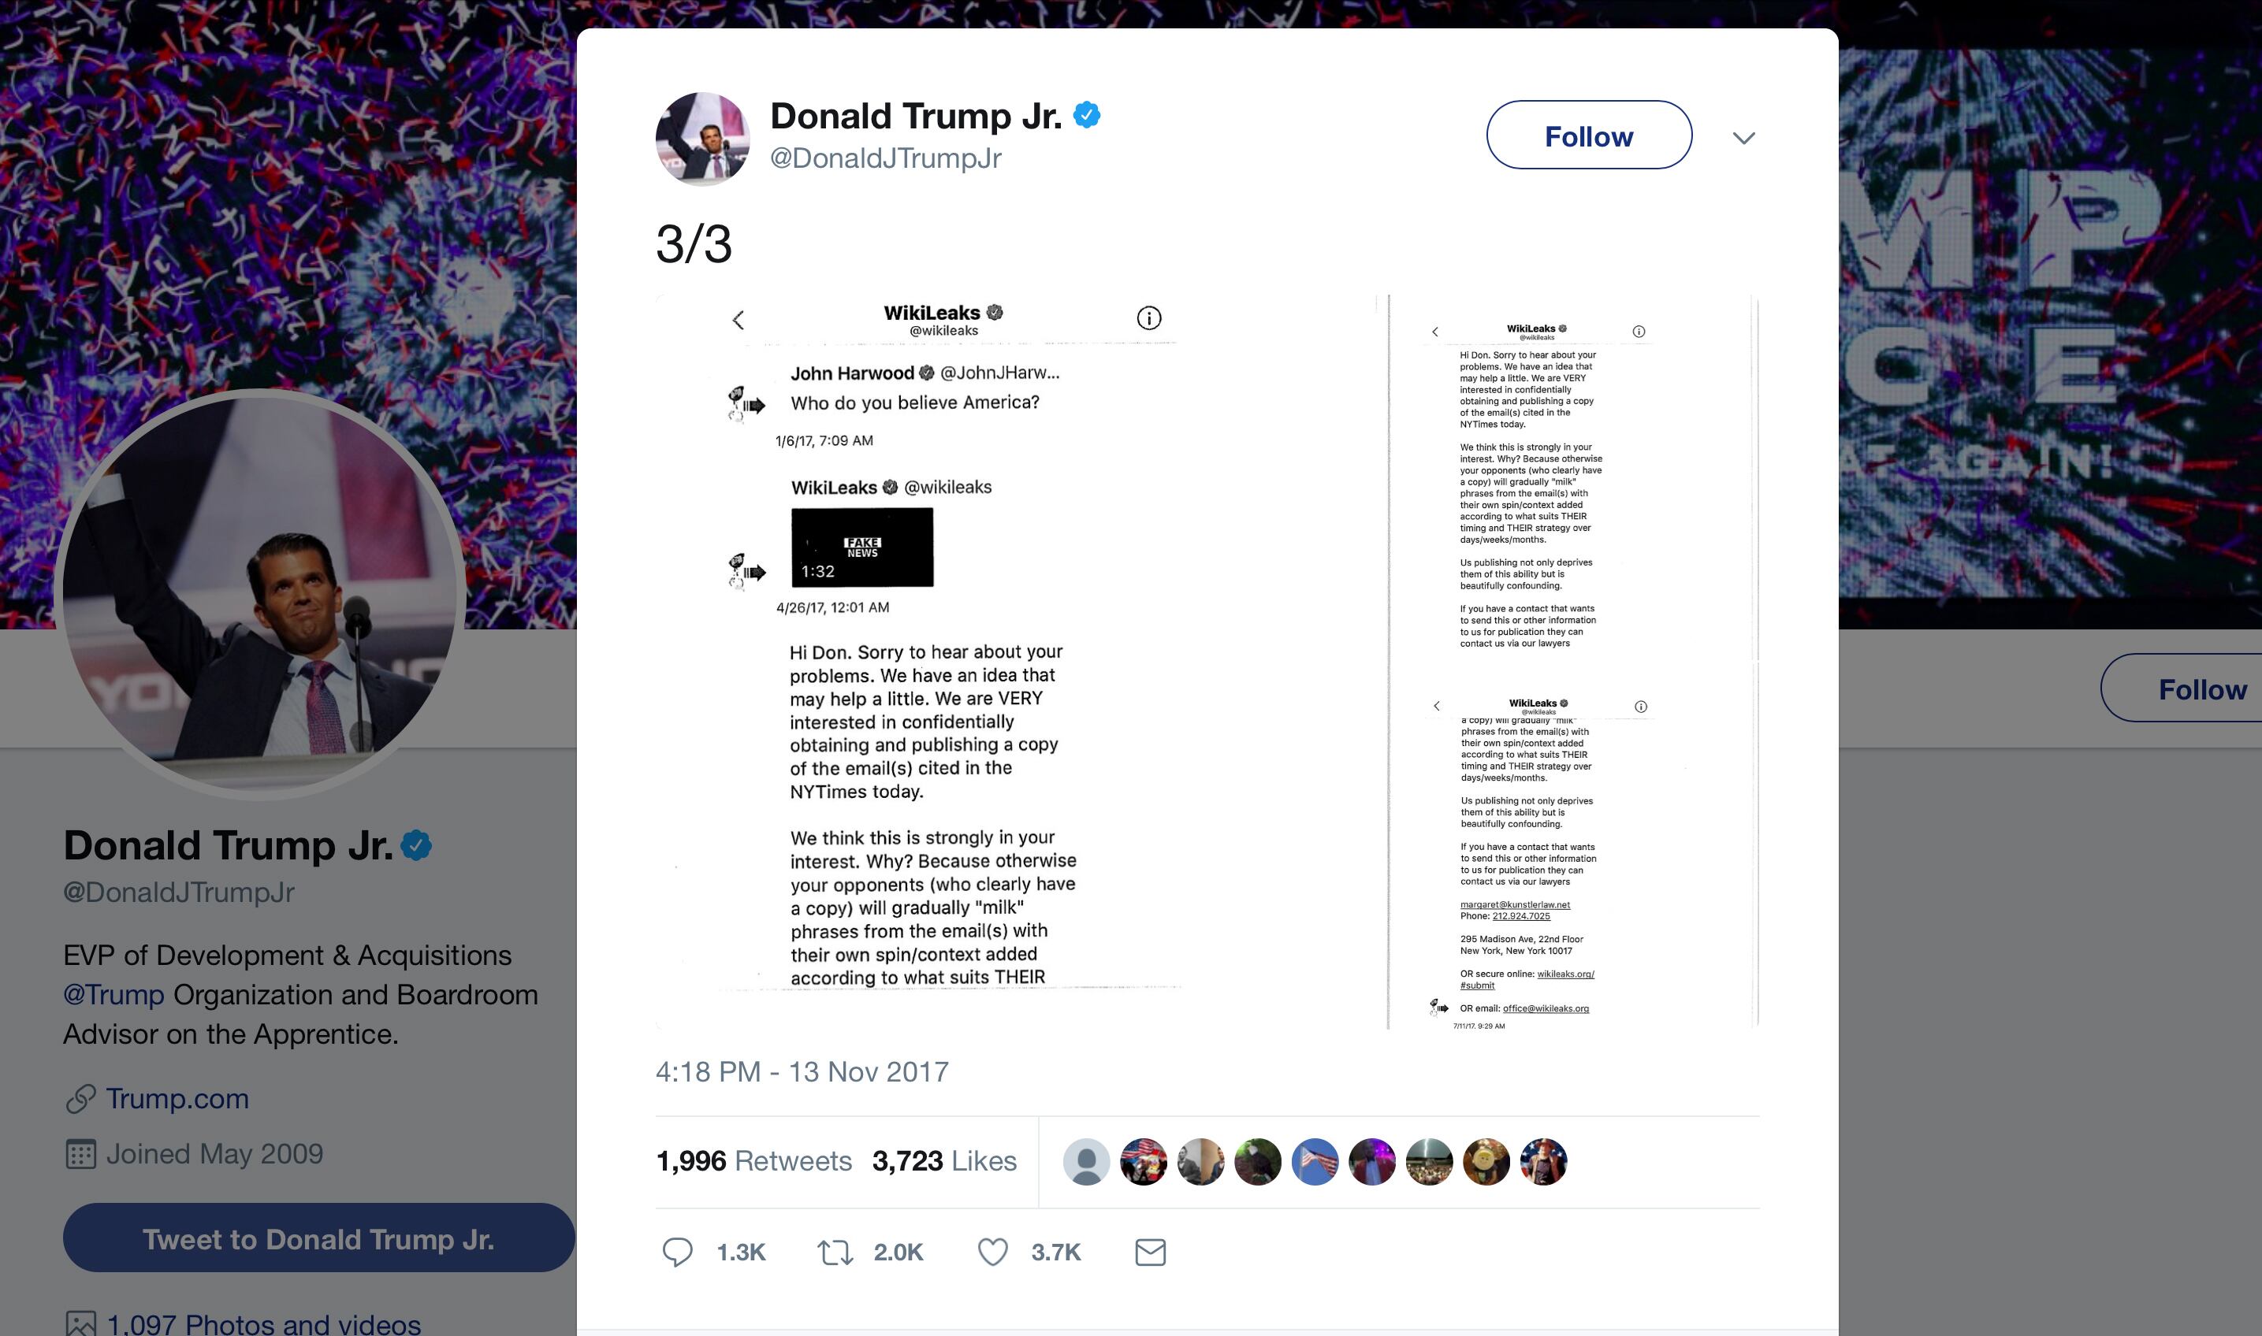Viewport: 2262px width, 1336px height.
Task: Click the @DonaldJTrumpJr handle in the tweet
Action: (x=885, y=158)
